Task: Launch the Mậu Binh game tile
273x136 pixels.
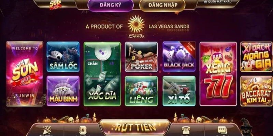Action: tap(63, 91)
